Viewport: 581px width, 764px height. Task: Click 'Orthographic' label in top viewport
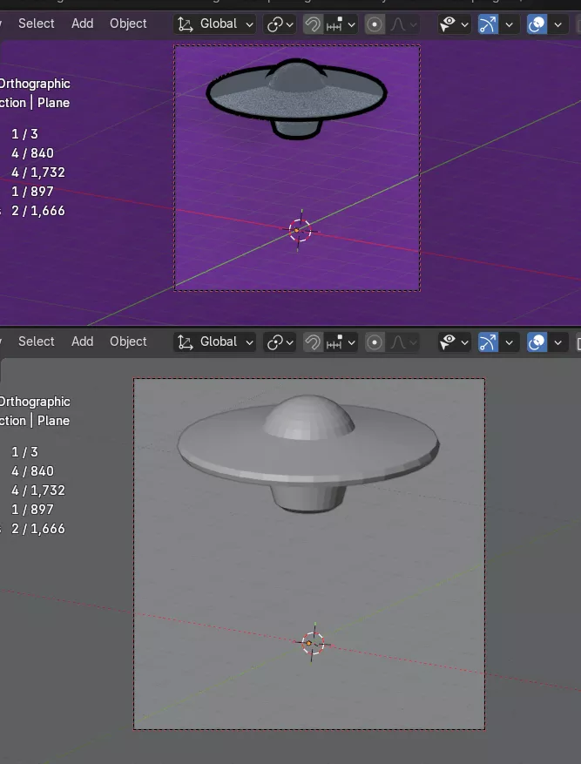(35, 84)
